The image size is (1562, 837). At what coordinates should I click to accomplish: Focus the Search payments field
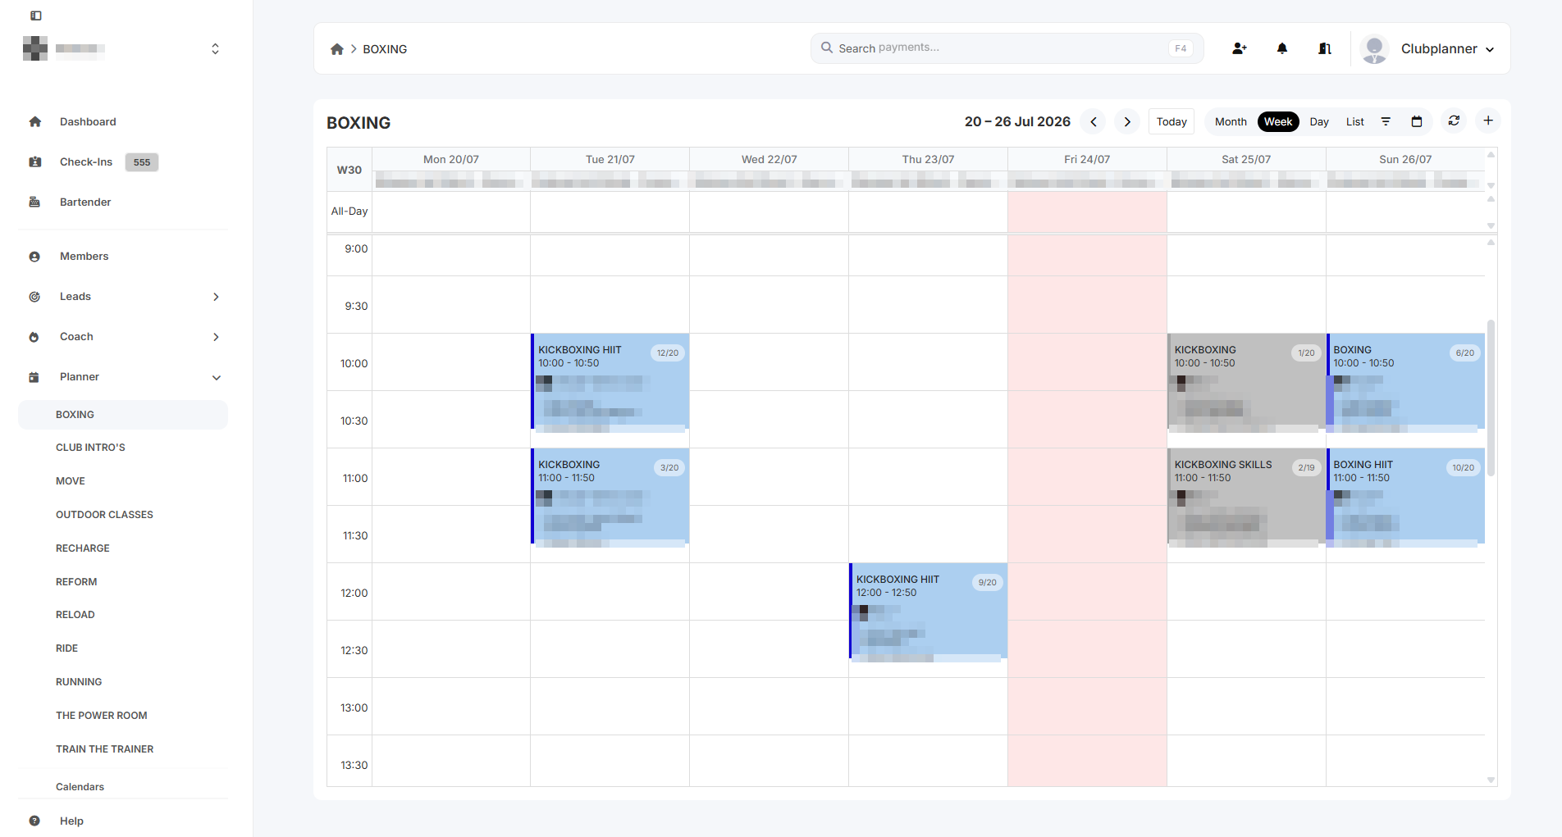tap(1007, 48)
